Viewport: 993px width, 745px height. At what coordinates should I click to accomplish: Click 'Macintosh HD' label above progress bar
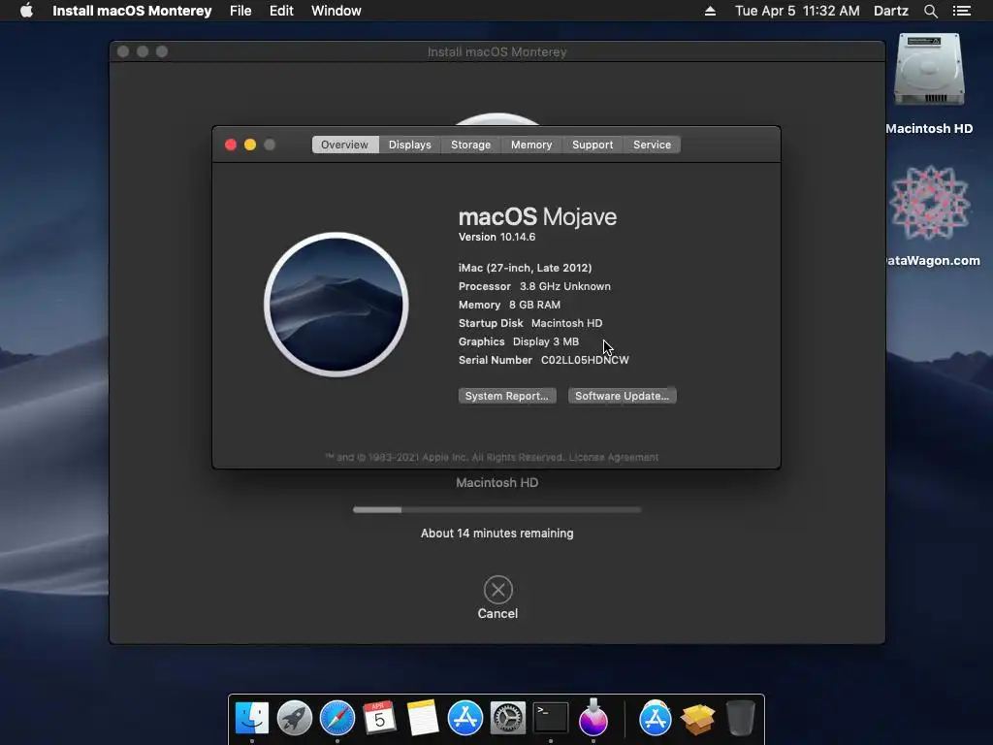point(497,483)
